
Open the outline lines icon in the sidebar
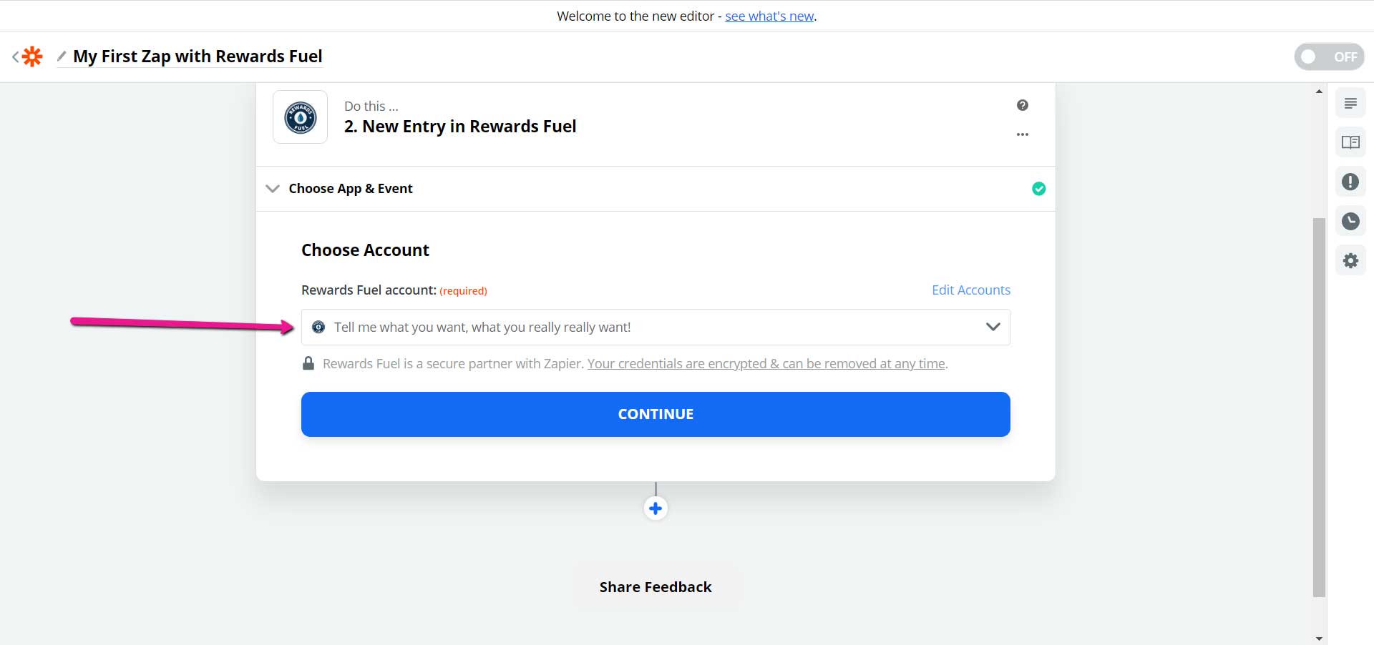(x=1350, y=104)
